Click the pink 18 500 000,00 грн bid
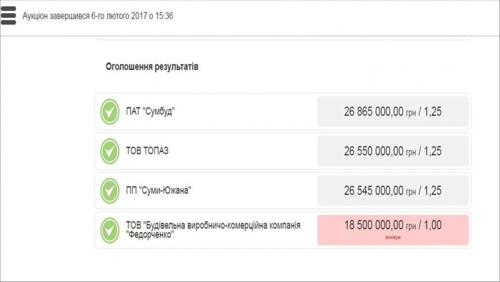500x282 pixels. click(x=393, y=230)
